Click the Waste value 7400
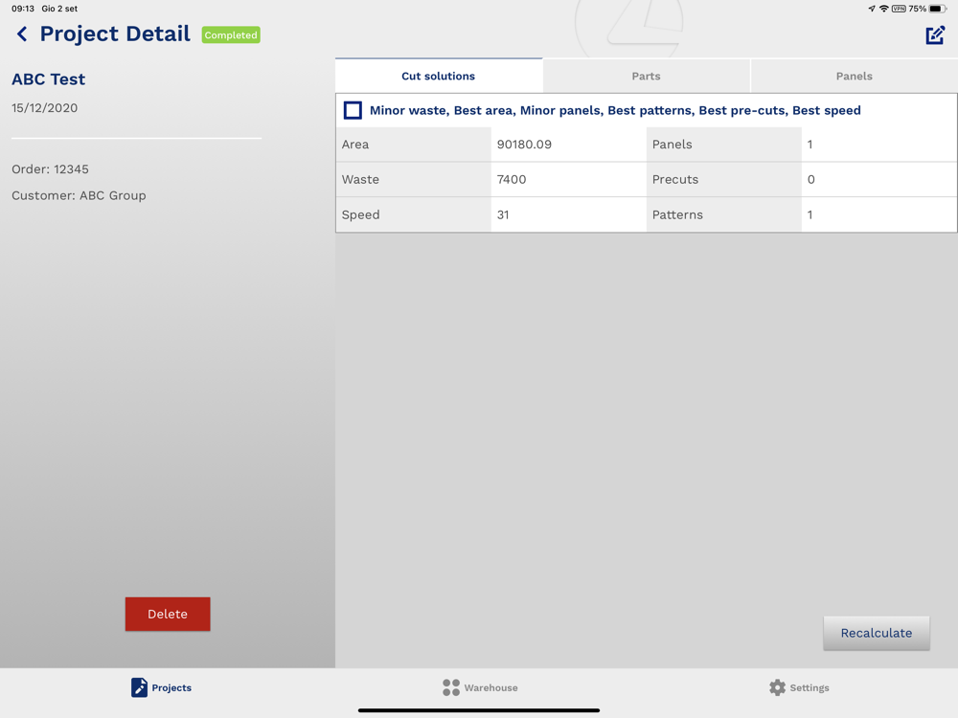The height and width of the screenshot is (718, 958). pyautogui.click(x=512, y=180)
